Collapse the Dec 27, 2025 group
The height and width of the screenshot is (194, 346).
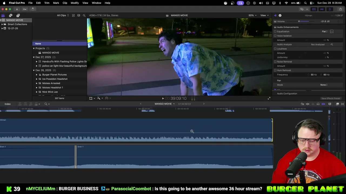point(34,57)
